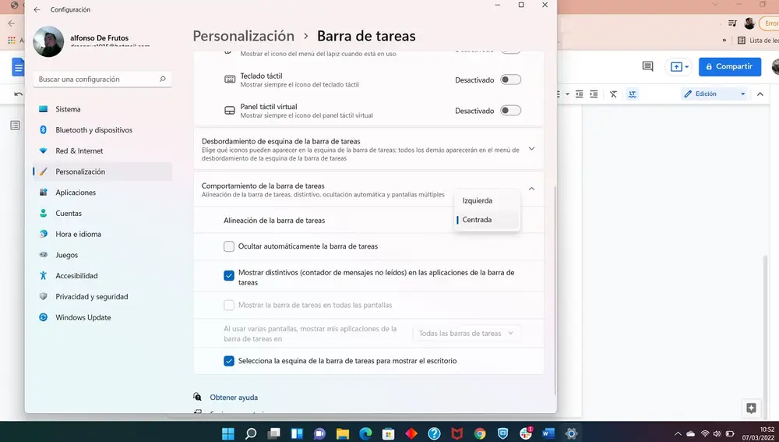The width and height of the screenshot is (779, 442).
Task: Uncheck Selecciona la esquina para mostrar escritorio
Action: (x=228, y=361)
